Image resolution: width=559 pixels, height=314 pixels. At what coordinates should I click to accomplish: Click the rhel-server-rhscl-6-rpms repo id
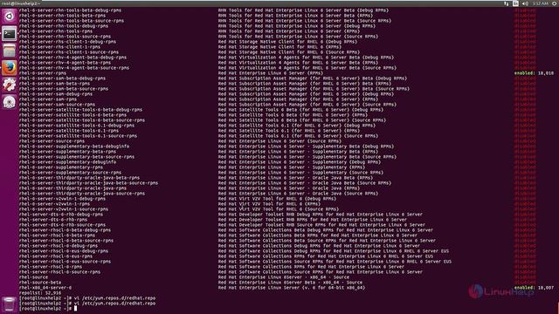pos(51,267)
